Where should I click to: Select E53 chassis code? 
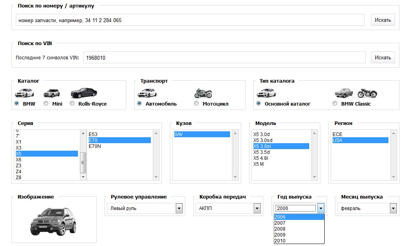120,134
